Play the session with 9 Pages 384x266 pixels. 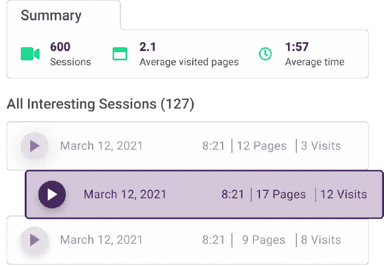[x=34, y=240]
